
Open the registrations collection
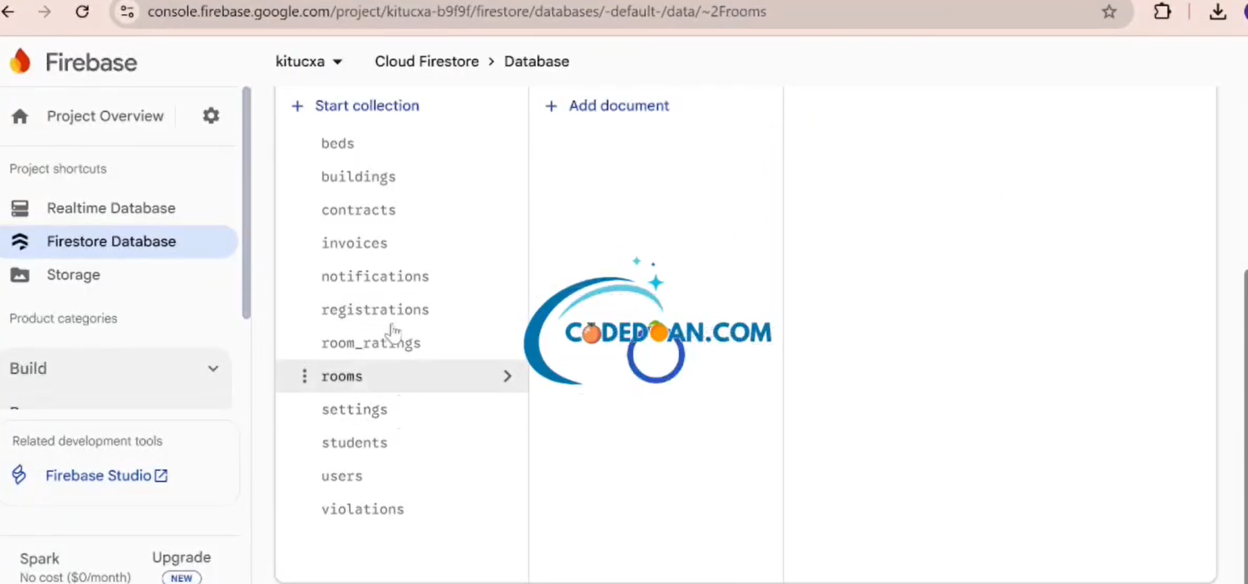coord(375,310)
